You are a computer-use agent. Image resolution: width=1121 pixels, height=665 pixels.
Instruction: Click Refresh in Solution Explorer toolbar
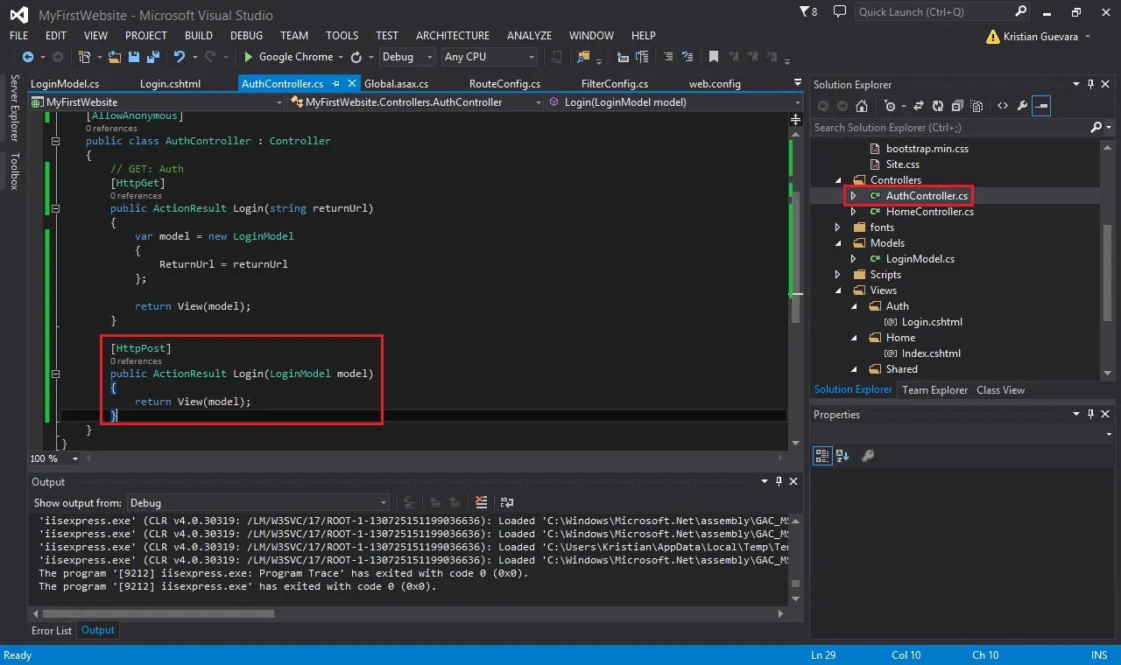pos(938,106)
